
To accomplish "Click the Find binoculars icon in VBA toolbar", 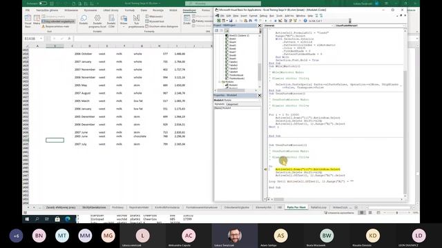I will tap(251, 21).
